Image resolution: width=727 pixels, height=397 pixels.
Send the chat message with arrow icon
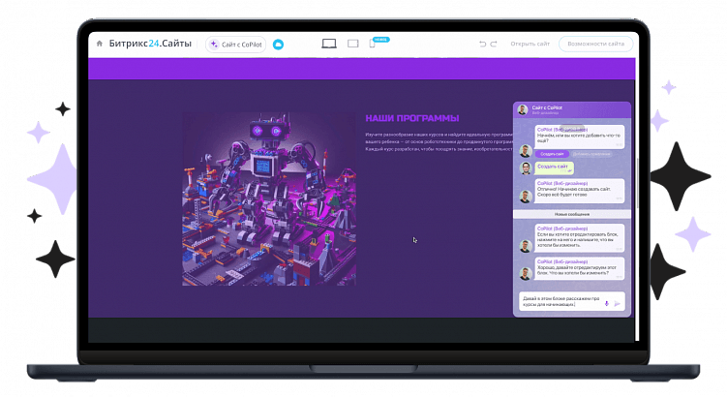tap(617, 304)
